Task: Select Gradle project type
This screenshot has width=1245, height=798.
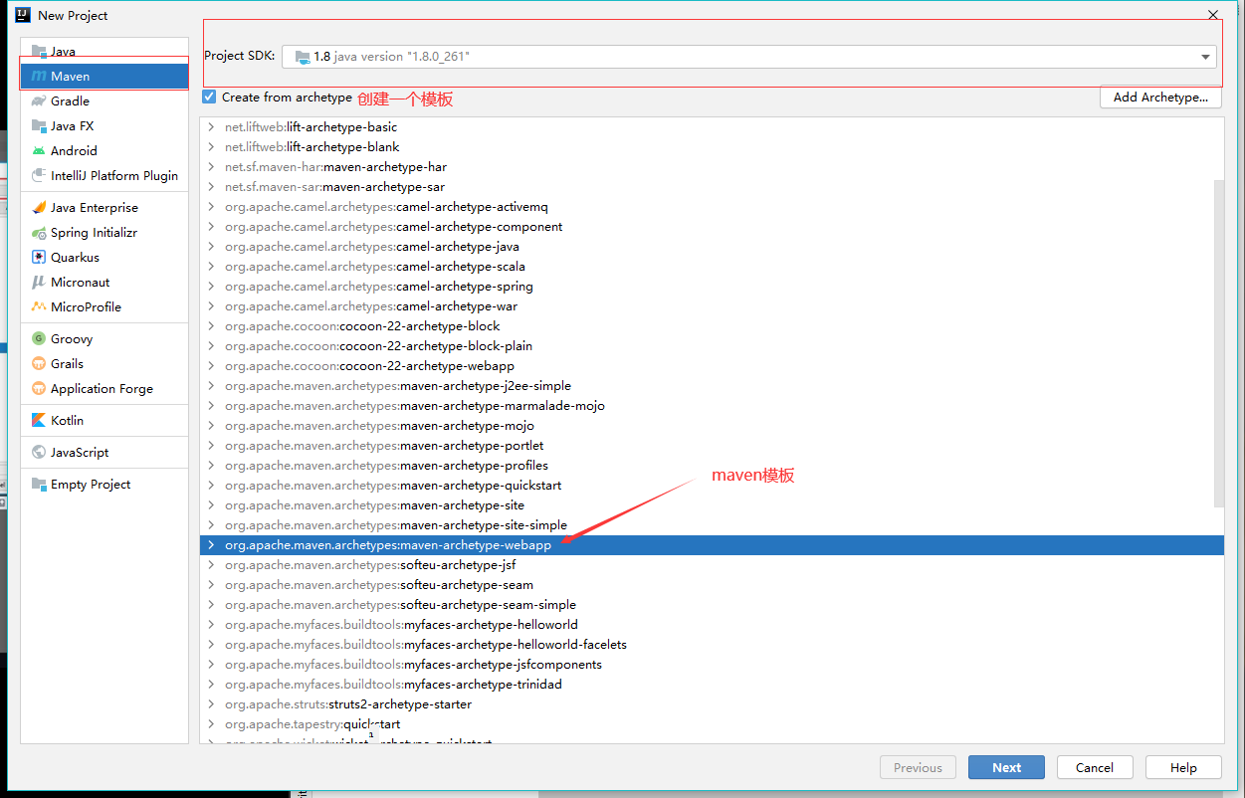Action: (x=104, y=101)
